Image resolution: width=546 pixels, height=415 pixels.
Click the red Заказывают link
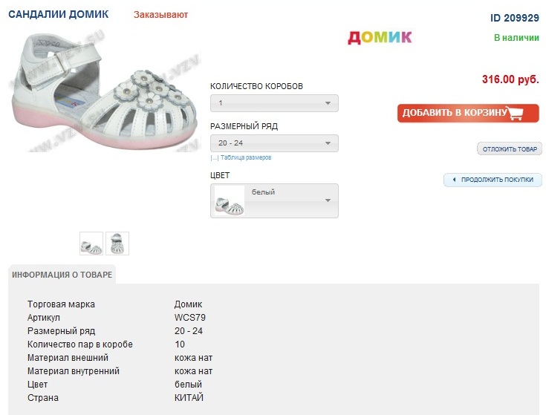point(161,15)
